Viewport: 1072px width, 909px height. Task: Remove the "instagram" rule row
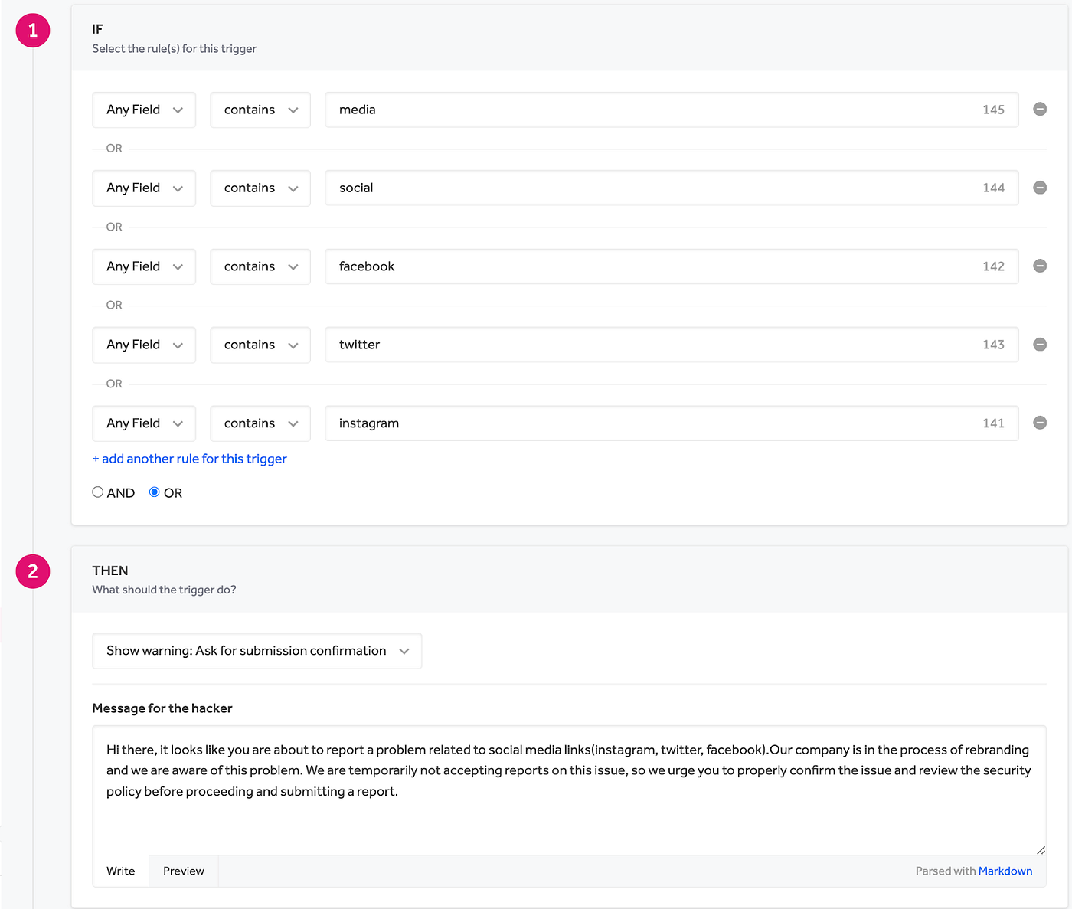1040,423
